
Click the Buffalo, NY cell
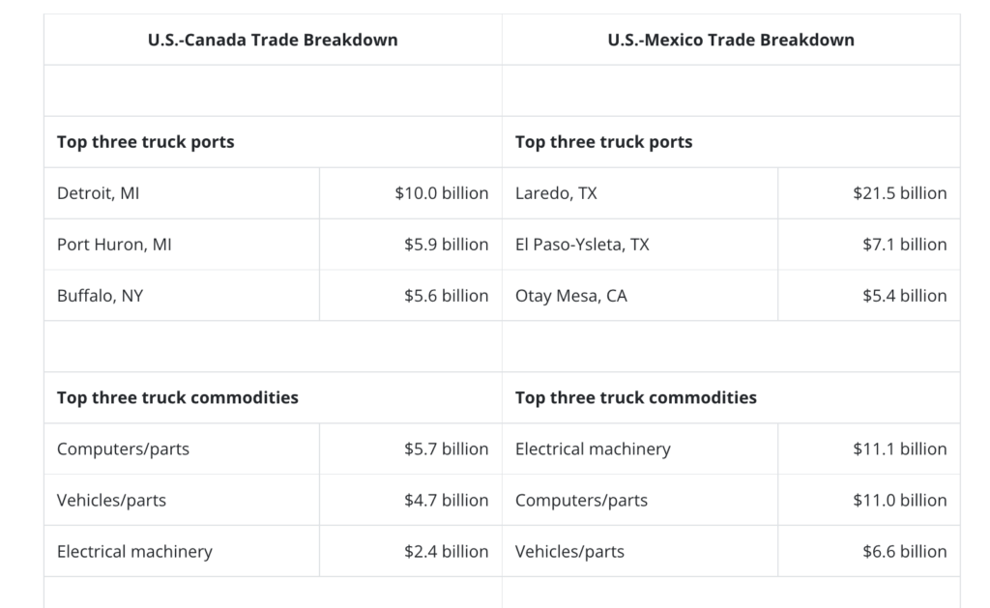pyautogui.click(x=100, y=296)
